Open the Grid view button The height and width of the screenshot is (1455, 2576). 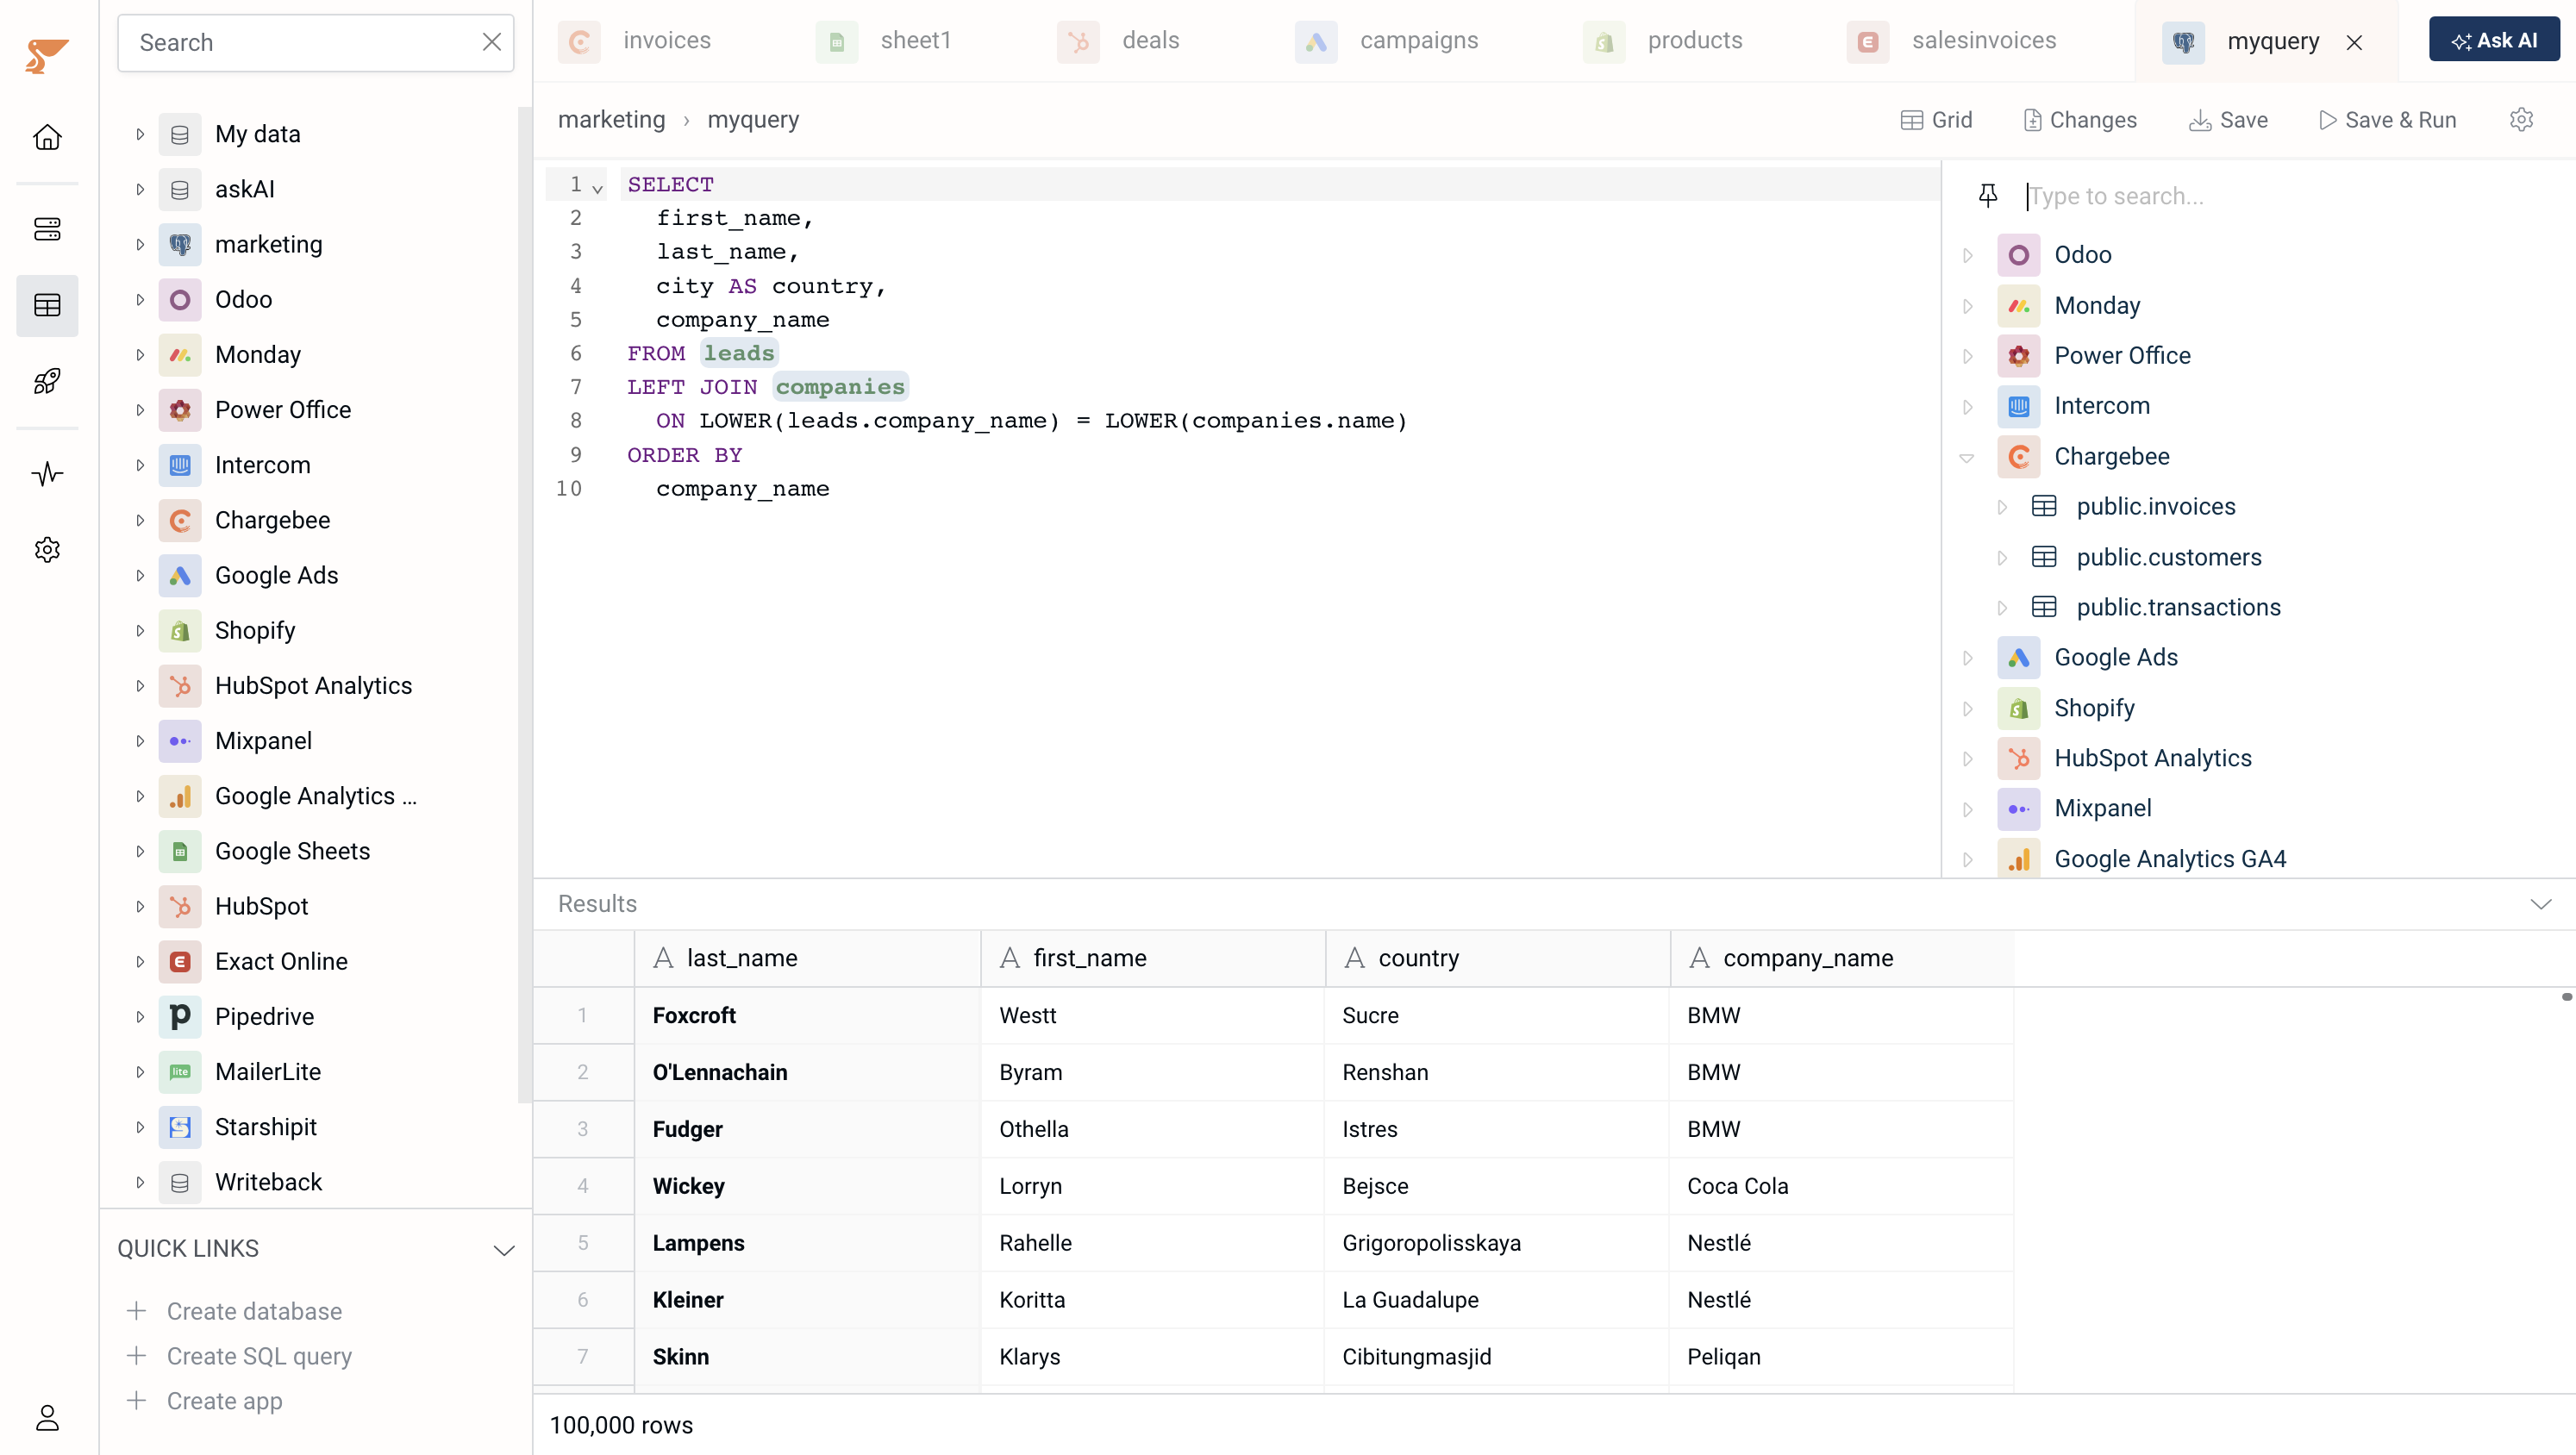coord(1936,120)
